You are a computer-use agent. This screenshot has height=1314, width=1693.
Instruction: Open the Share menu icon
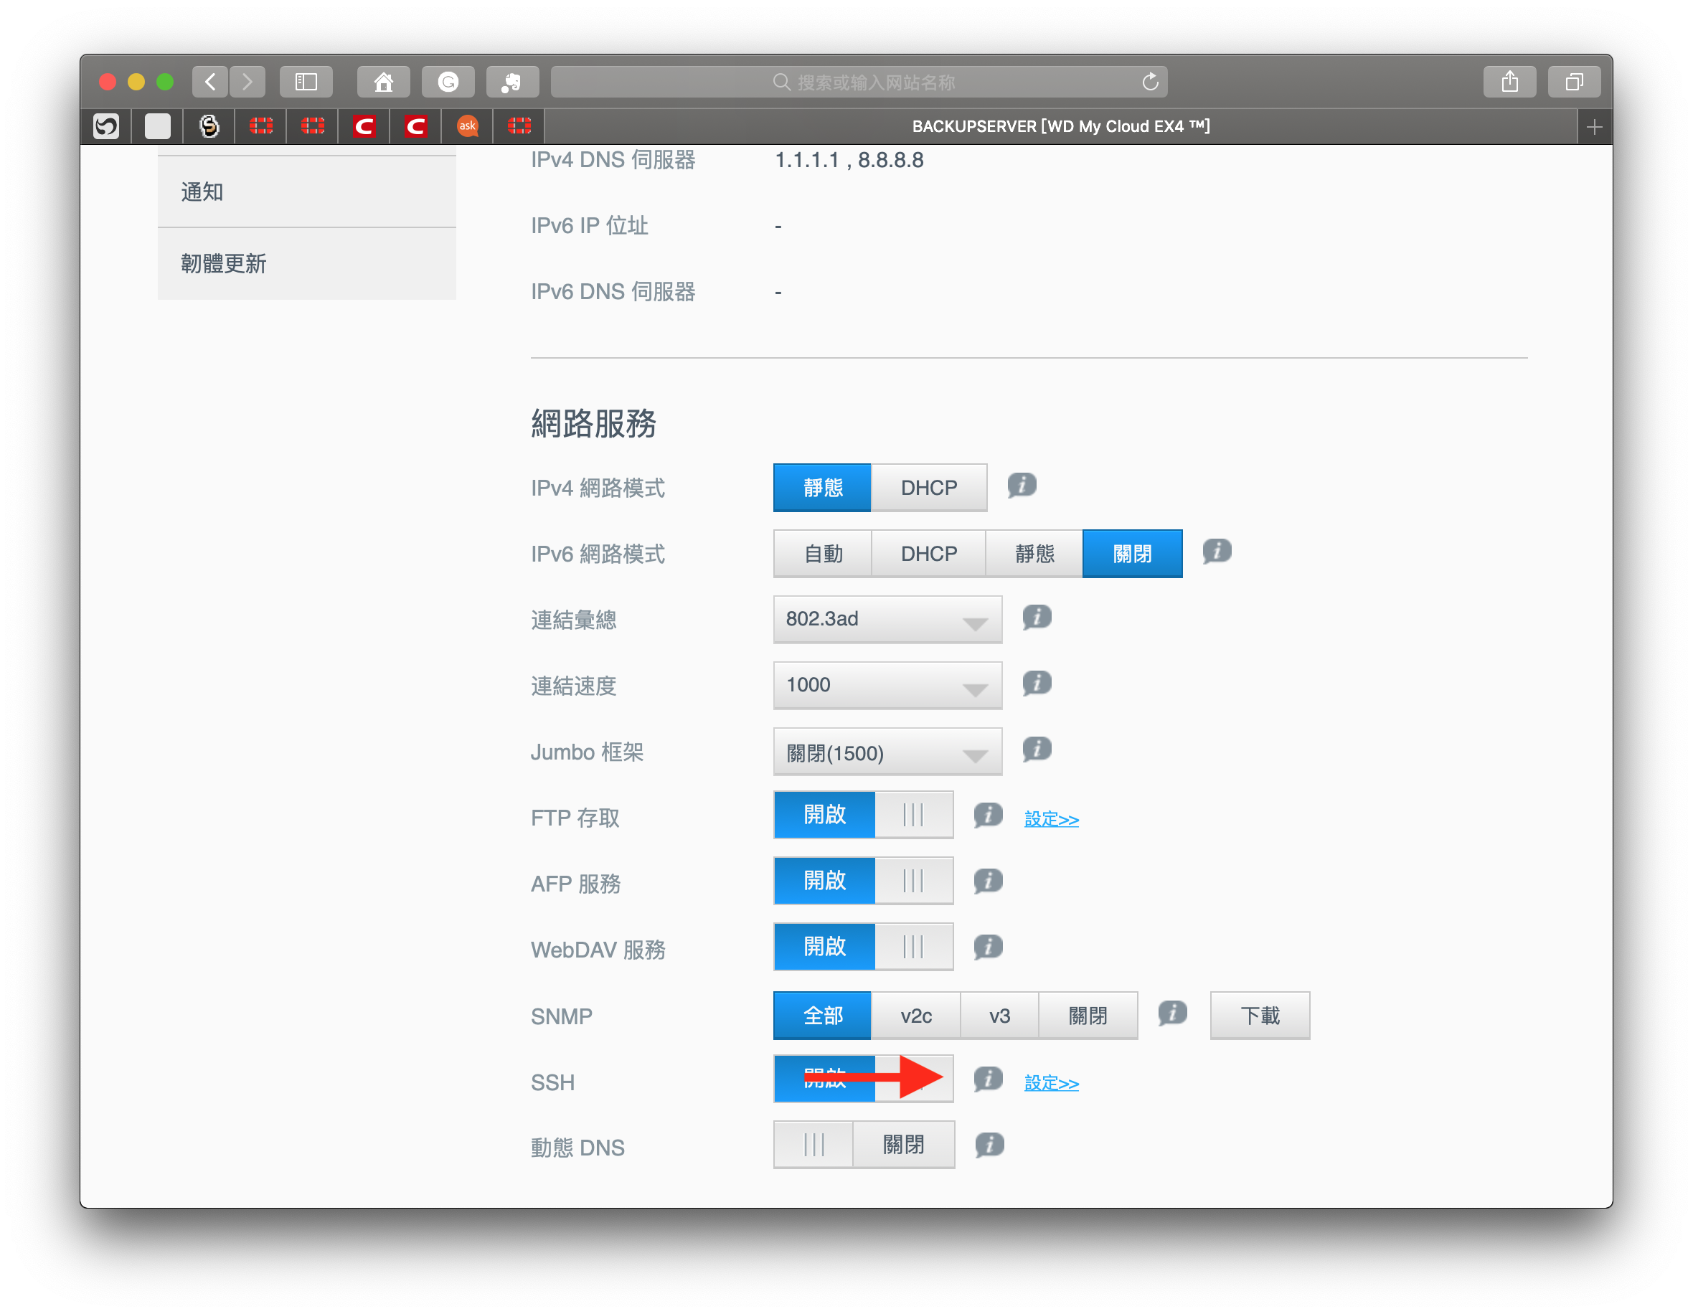coord(1509,81)
